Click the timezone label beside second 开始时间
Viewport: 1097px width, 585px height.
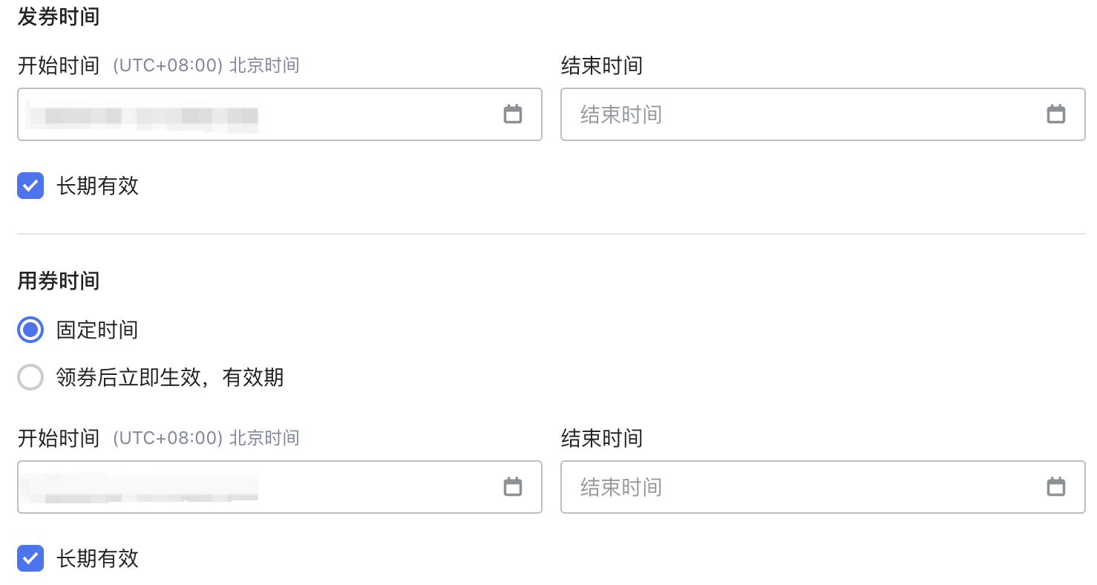pyautogui.click(x=204, y=438)
